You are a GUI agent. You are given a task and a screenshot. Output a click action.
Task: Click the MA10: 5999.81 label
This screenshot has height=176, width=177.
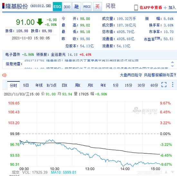coord(63,172)
